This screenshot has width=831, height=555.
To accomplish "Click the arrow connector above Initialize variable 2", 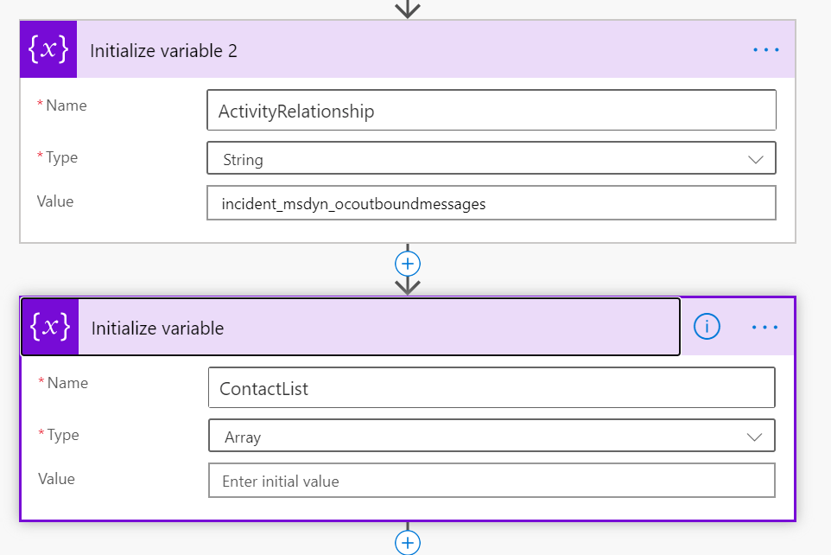I will tap(407, 9).
